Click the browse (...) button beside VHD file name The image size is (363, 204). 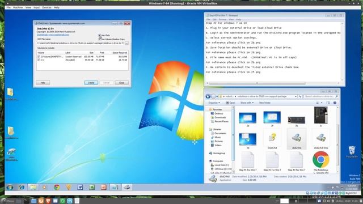(x=126, y=43)
